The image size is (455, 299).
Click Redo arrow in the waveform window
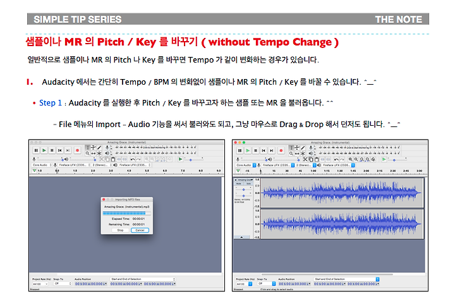(342, 159)
